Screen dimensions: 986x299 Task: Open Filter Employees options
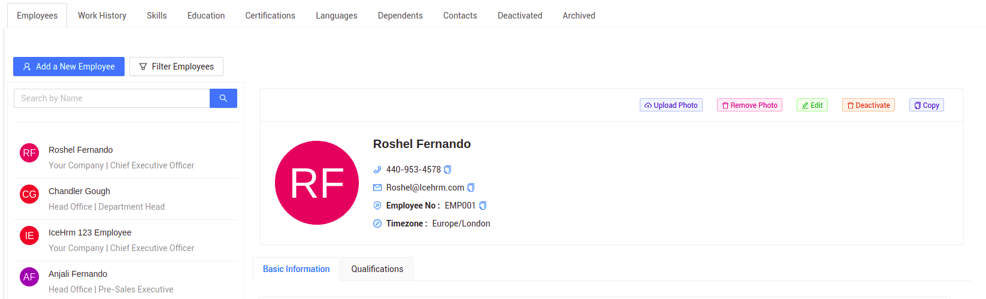tap(176, 67)
